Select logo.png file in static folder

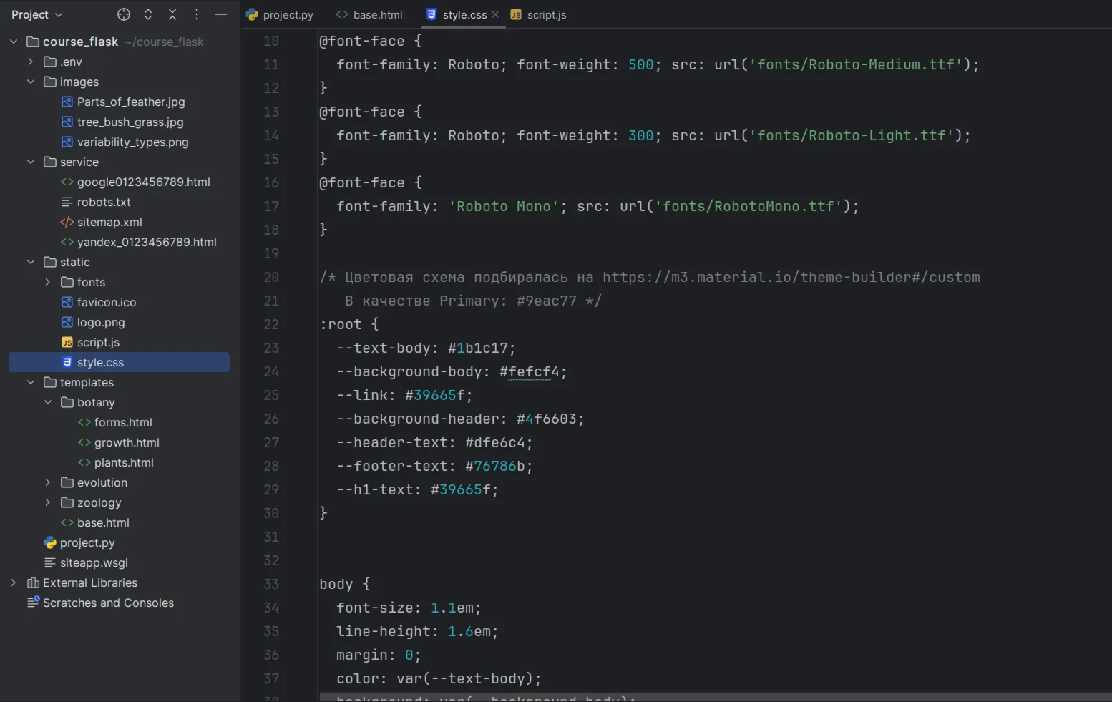pyautogui.click(x=101, y=323)
